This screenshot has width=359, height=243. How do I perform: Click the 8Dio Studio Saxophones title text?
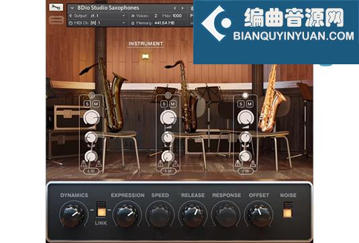click(x=108, y=8)
